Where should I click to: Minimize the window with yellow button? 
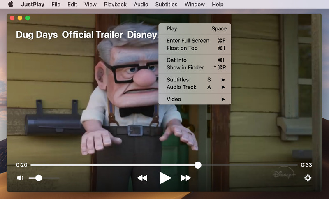[x=20, y=18]
